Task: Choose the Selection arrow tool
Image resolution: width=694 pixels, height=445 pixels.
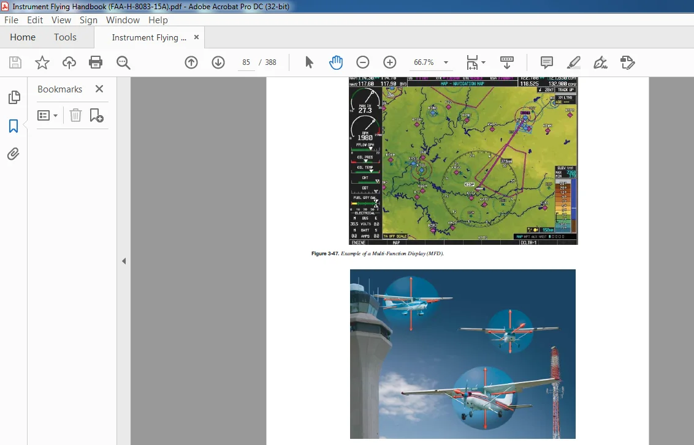Action: click(309, 62)
